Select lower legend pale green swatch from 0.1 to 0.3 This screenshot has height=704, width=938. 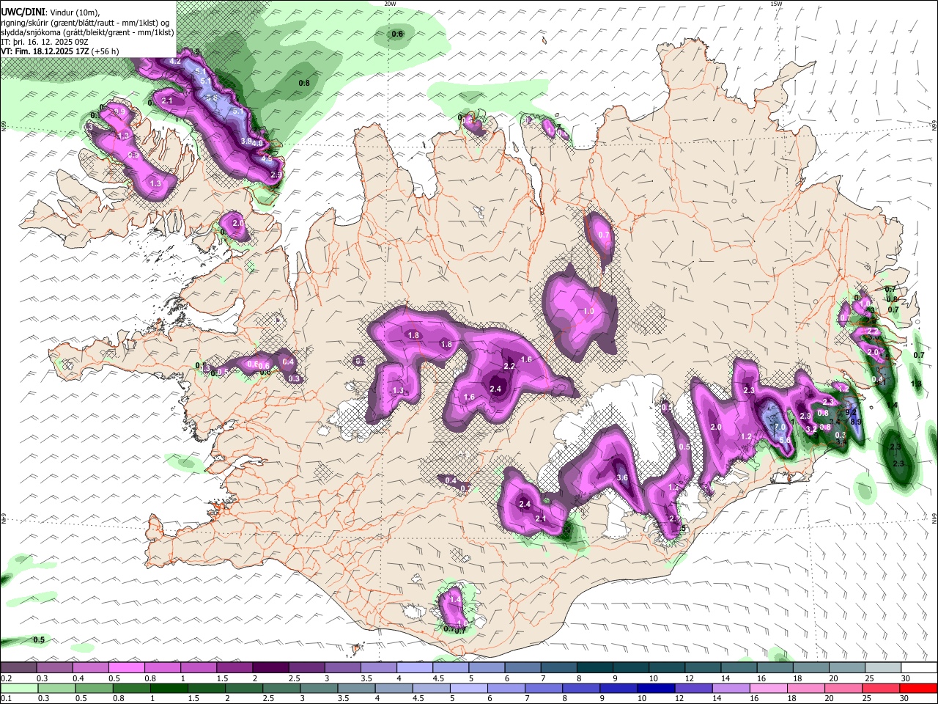[x=18, y=688]
